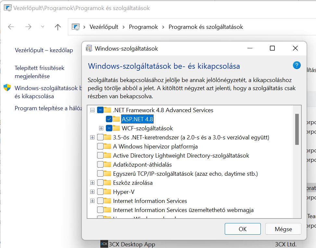Close the Windows-szolgáltatások dialog
316x248 pixels.
295,48
